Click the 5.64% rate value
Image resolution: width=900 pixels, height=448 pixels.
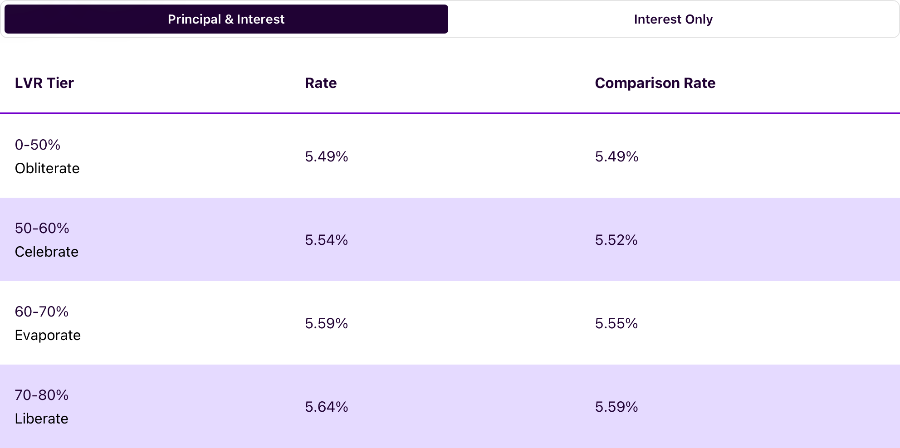point(326,407)
